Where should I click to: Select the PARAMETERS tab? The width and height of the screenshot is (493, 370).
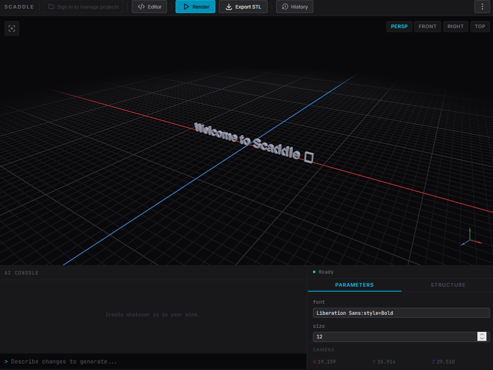354,285
